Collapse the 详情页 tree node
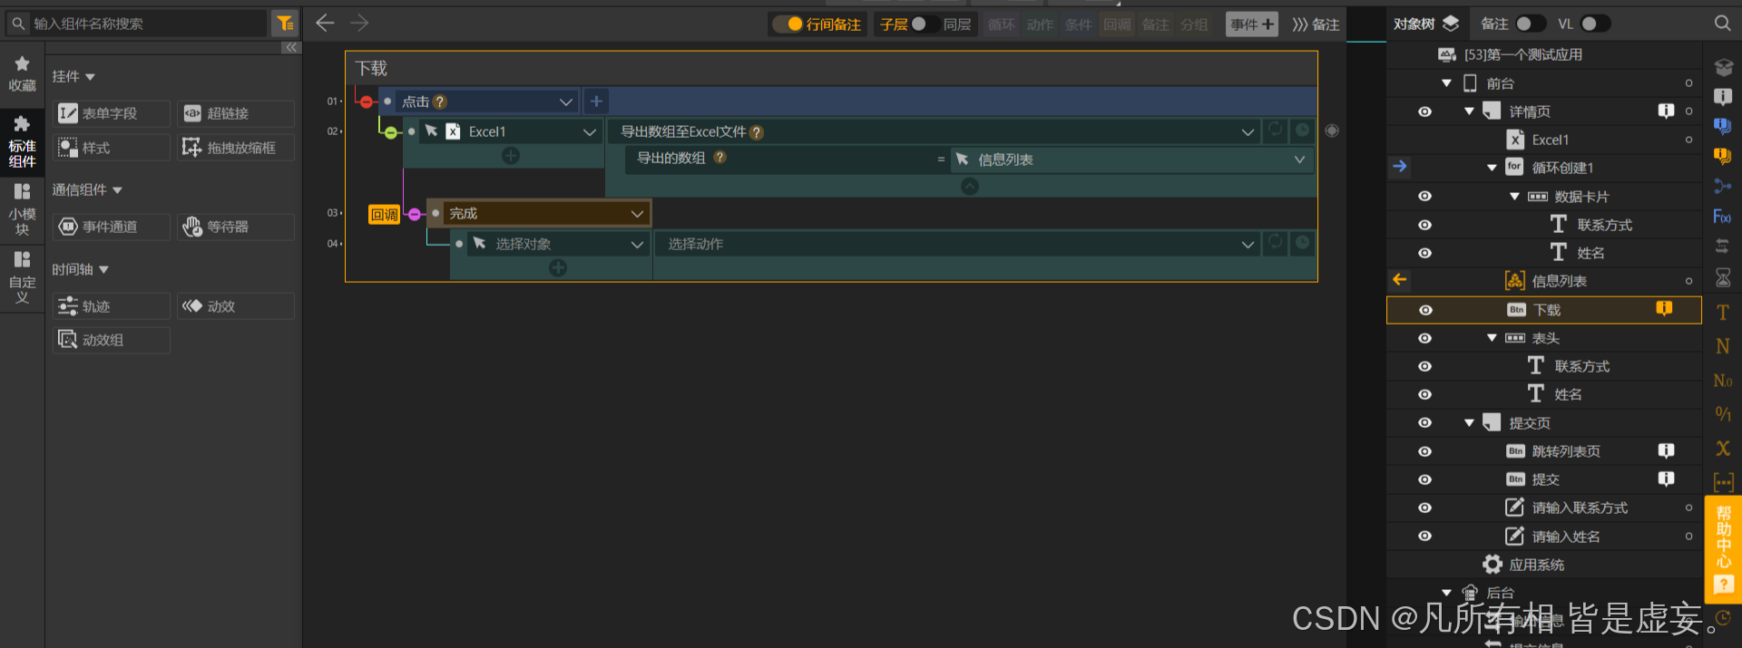 [1470, 111]
